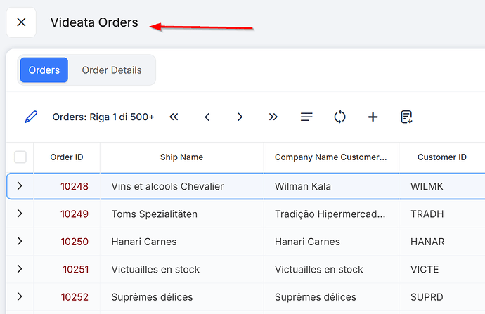The width and height of the screenshot is (485, 314).
Task: Jump to first record with double-left arrows
Action: [x=174, y=117]
